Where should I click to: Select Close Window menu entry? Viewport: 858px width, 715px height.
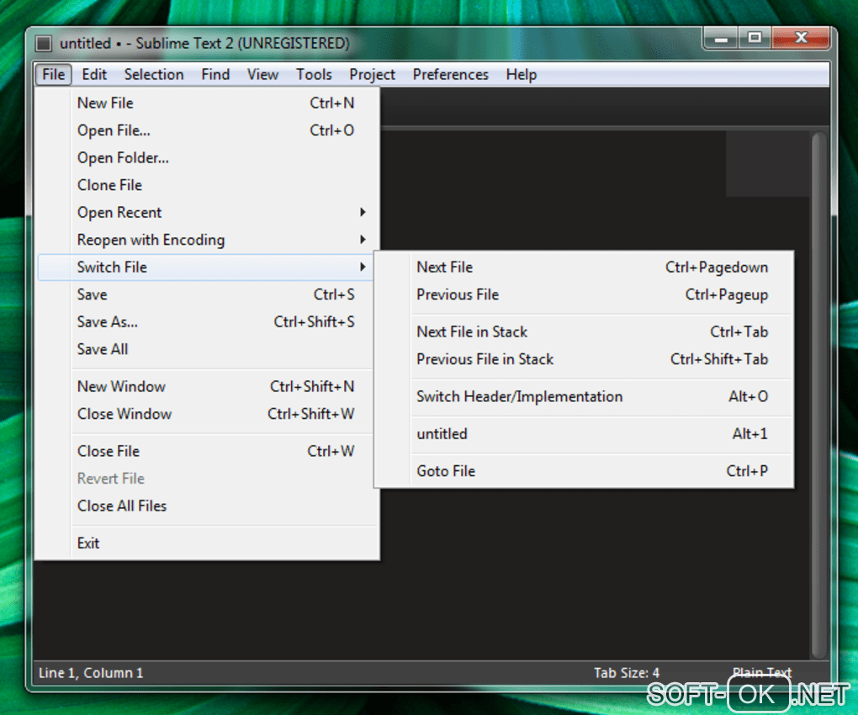coord(207,414)
